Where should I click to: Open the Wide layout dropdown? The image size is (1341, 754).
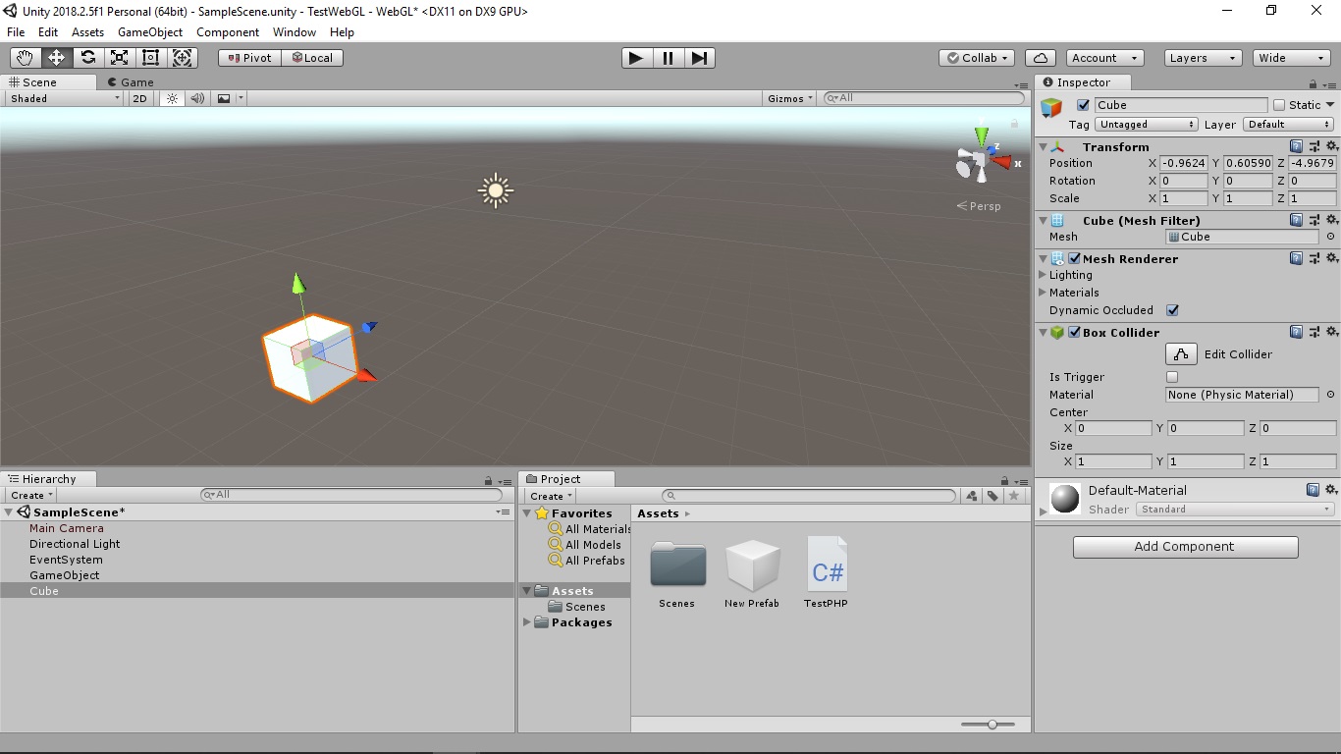1292,58
